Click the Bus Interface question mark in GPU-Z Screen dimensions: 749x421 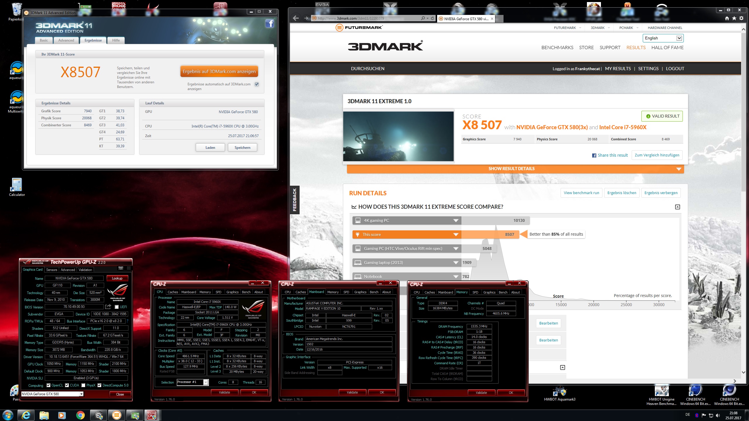(x=128, y=321)
